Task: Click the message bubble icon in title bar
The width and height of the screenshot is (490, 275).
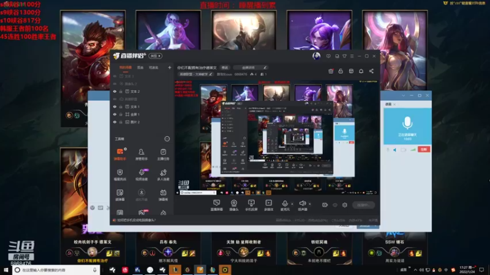Action: (x=328, y=56)
